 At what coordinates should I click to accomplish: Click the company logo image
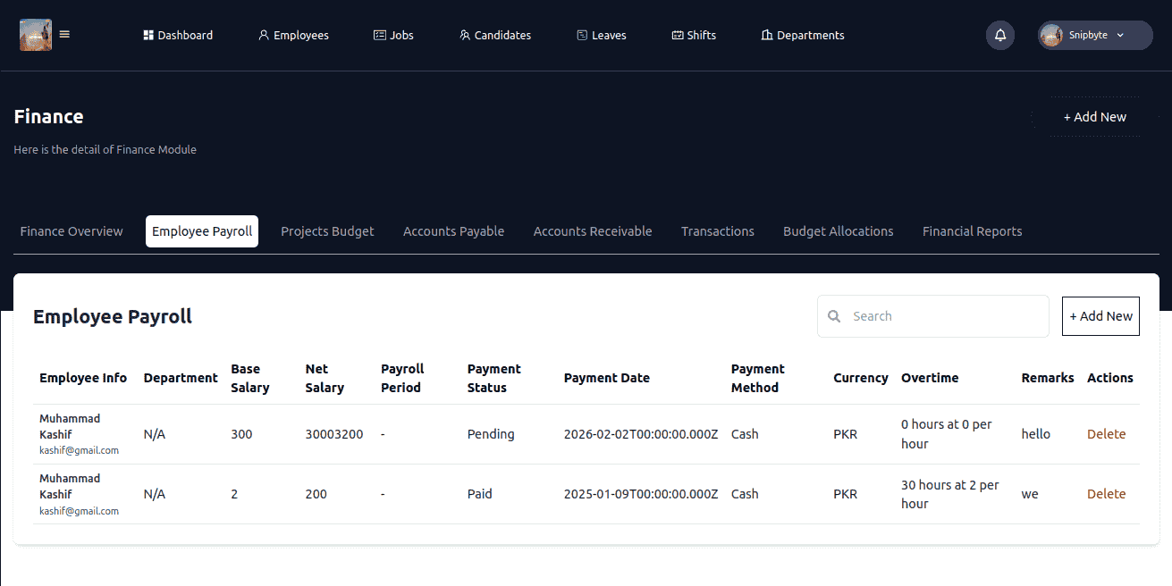pos(36,35)
